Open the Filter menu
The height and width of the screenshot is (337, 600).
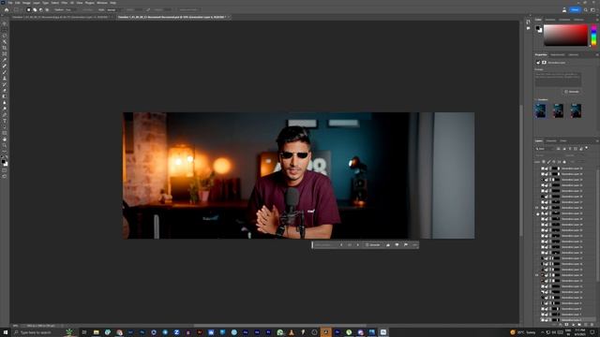click(x=64, y=3)
